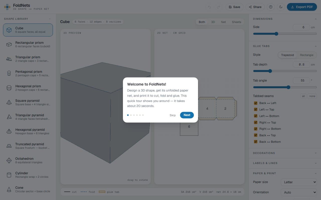This screenshot has width=321, height=200.
Task: Switch to 3D view tab
Action: point(213,22)
